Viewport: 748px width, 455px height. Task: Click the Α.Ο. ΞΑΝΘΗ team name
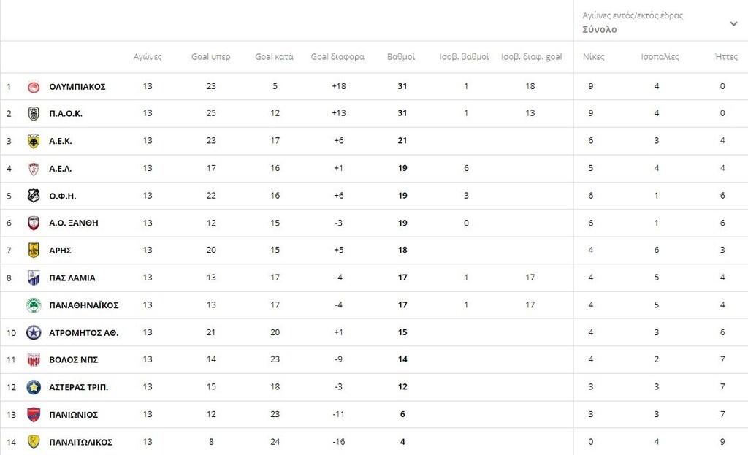point(73,223)
